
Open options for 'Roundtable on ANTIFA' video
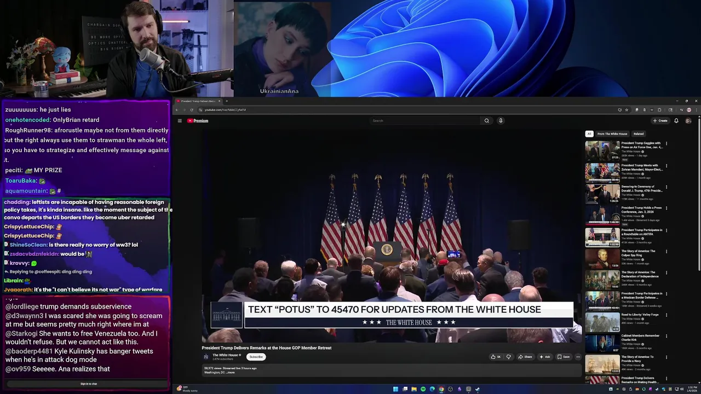click(666, 230)
